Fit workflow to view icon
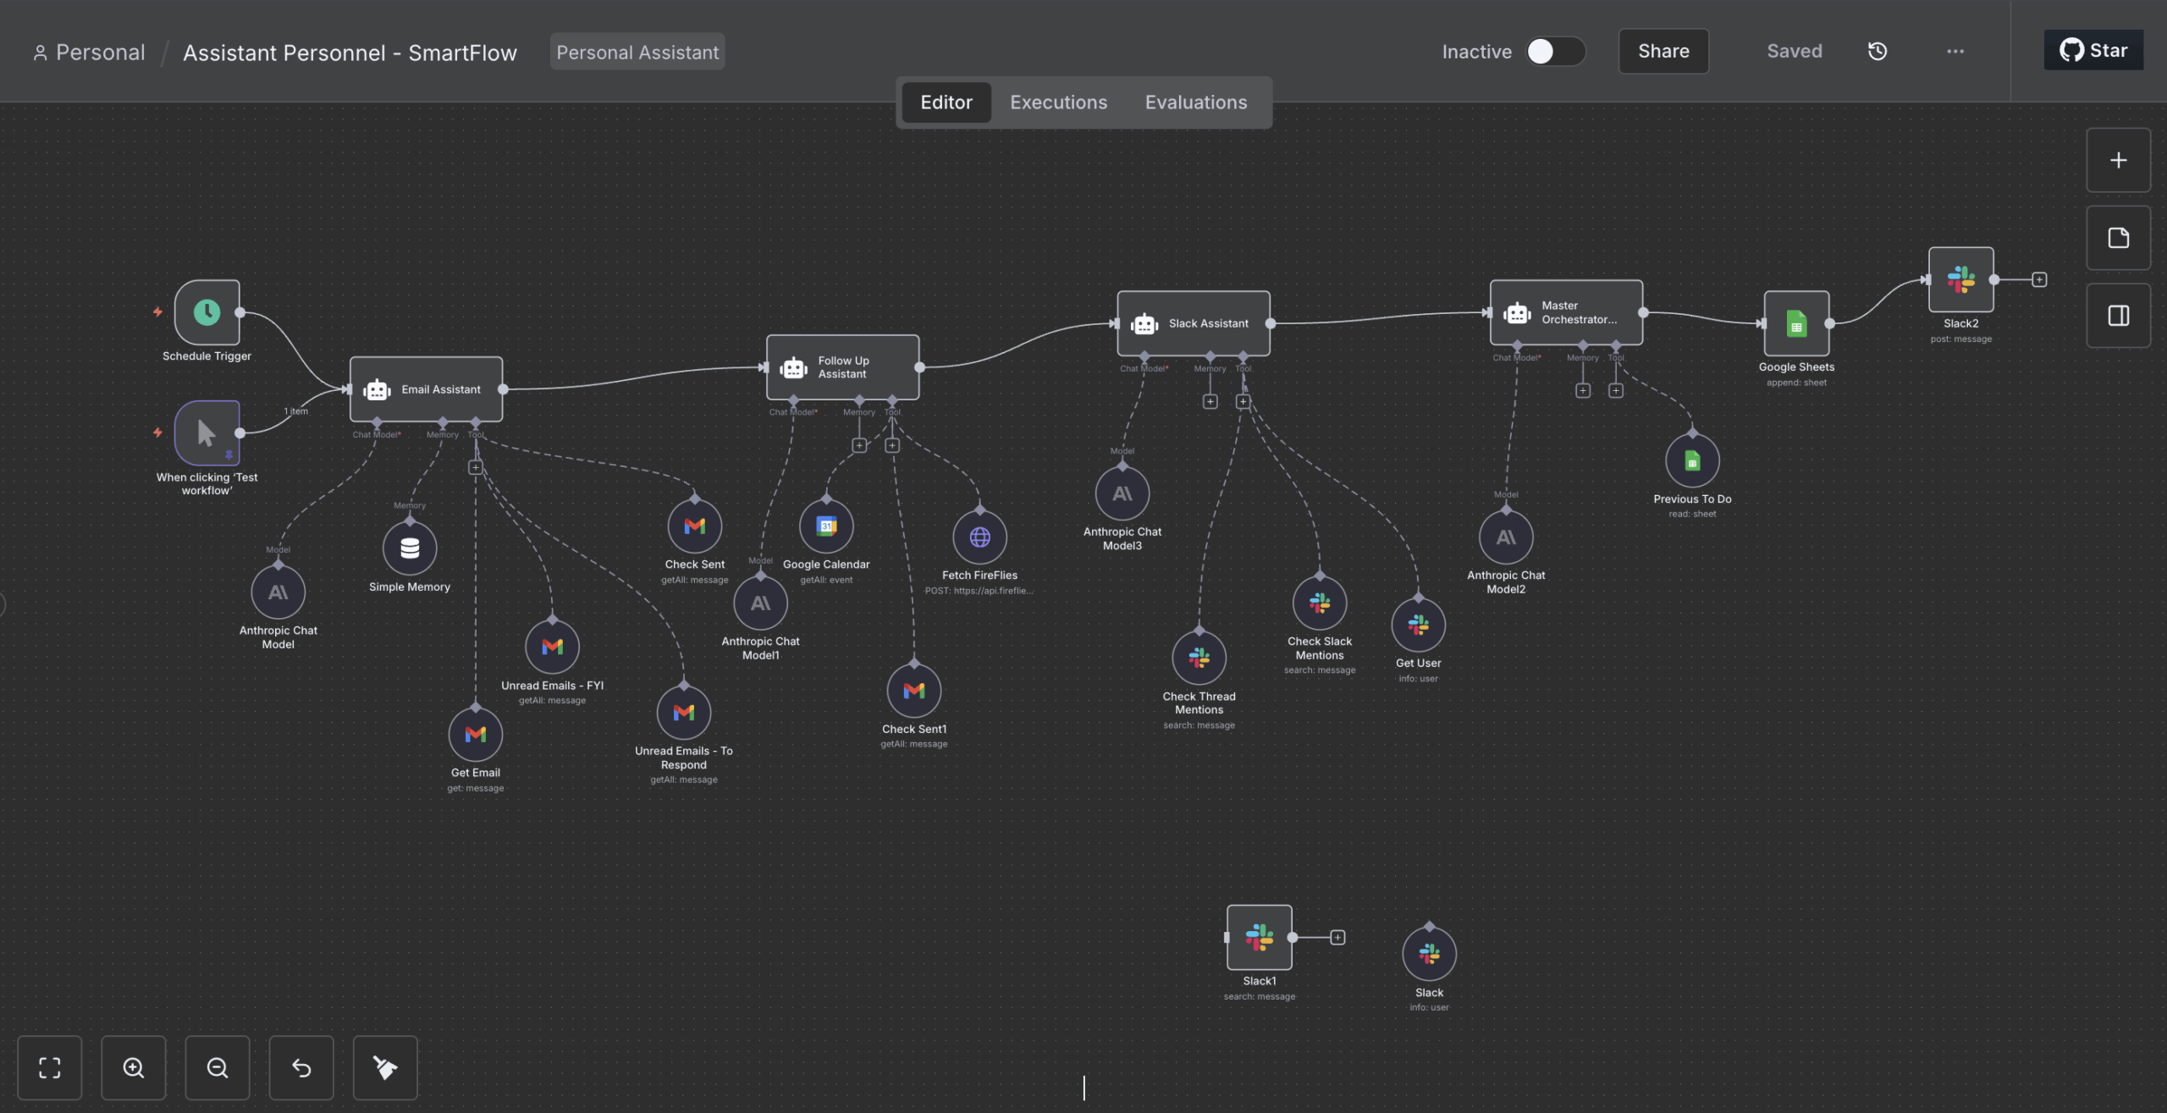This screenshot has width=2167, height=1113. [x=50, y=1067]
